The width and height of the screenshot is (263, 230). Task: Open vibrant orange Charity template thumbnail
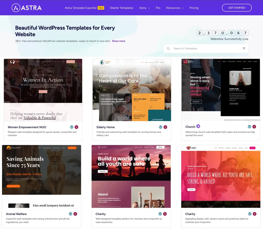[x=221, y=177]
